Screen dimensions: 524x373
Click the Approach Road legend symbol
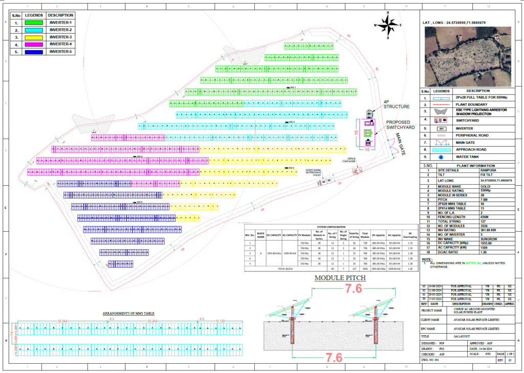coord(441,149)
